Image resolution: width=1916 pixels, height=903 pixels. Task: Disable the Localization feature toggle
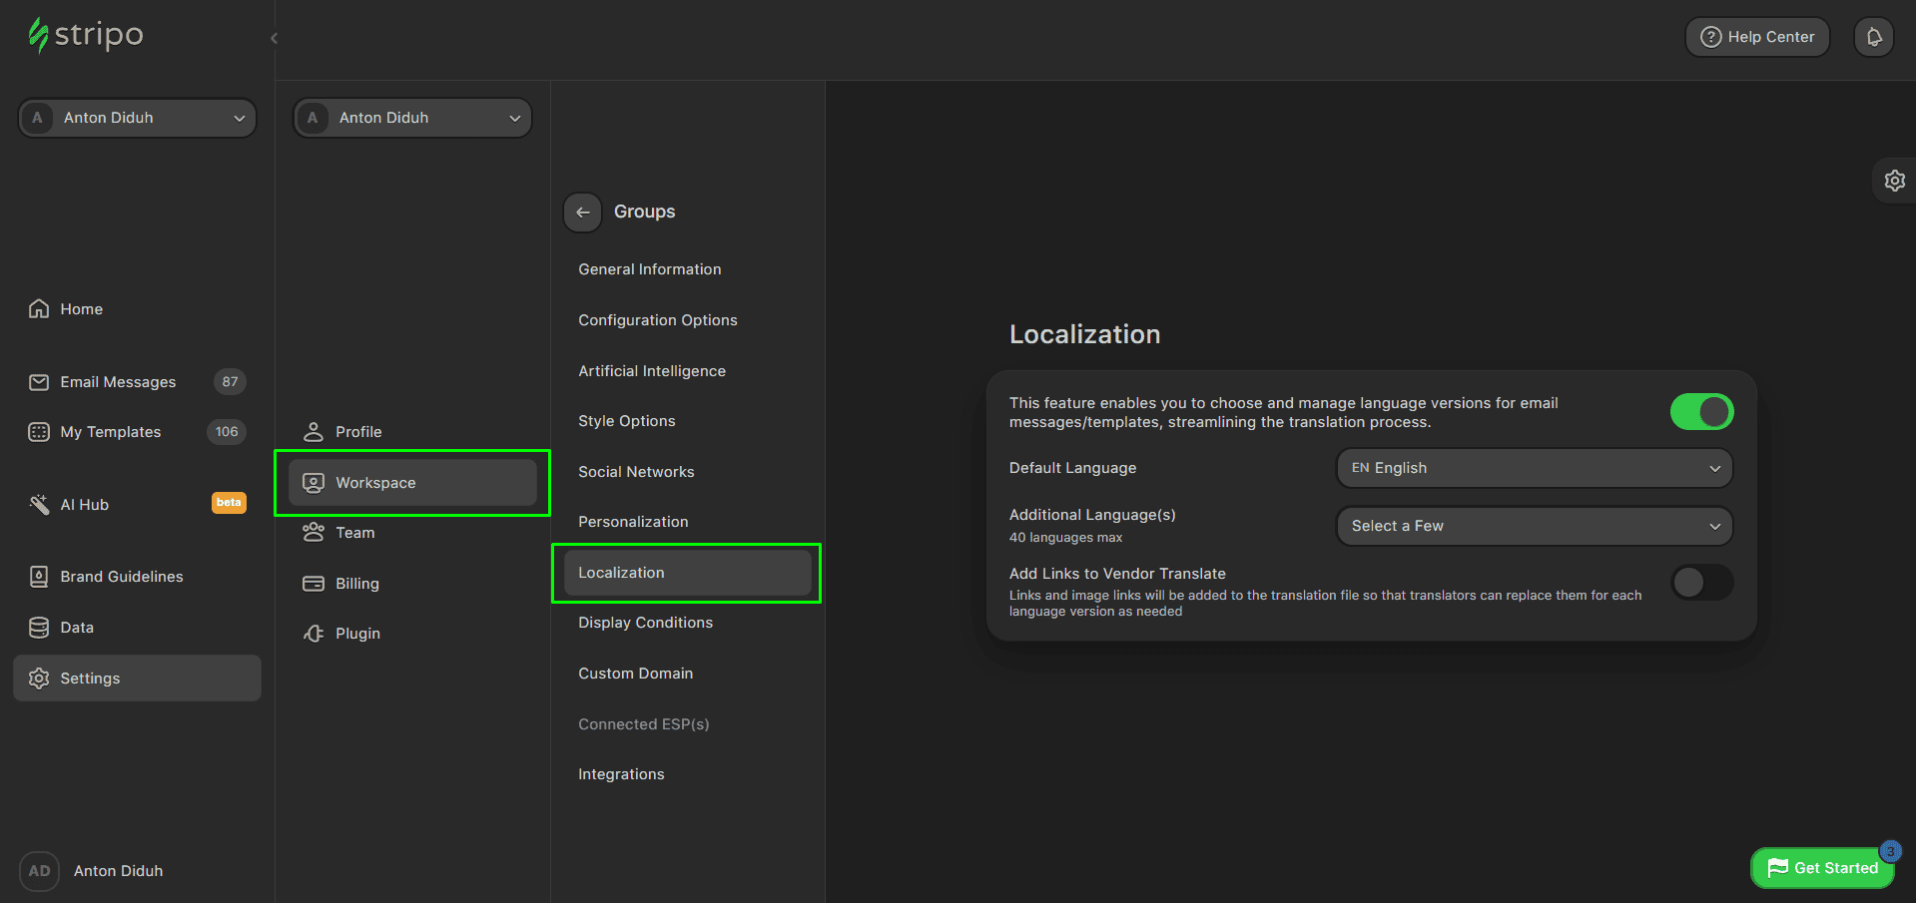(1701, 411)
